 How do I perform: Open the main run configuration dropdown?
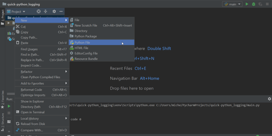click(x=232, y=4)
